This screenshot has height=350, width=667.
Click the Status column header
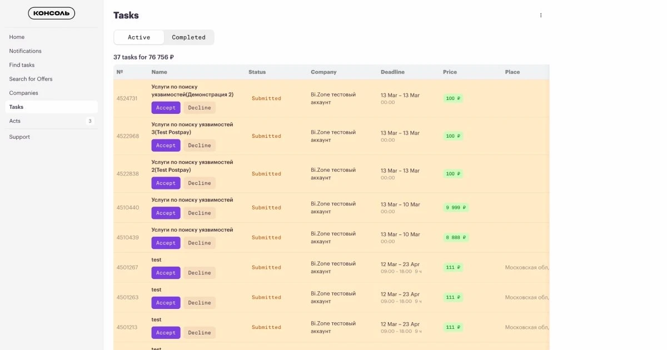click(x=257, y=72)
